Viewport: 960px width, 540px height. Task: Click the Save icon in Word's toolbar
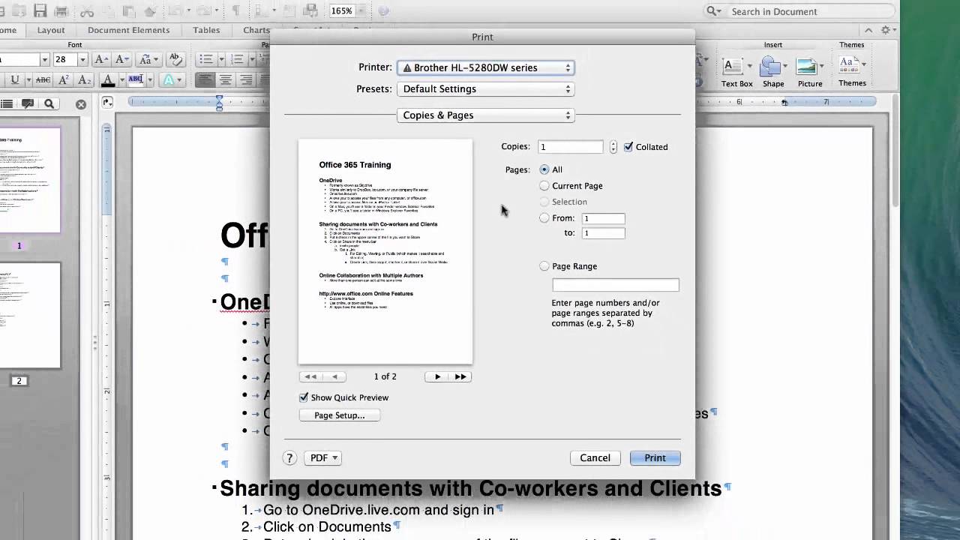pyautogui.click(x=40, y=11)
